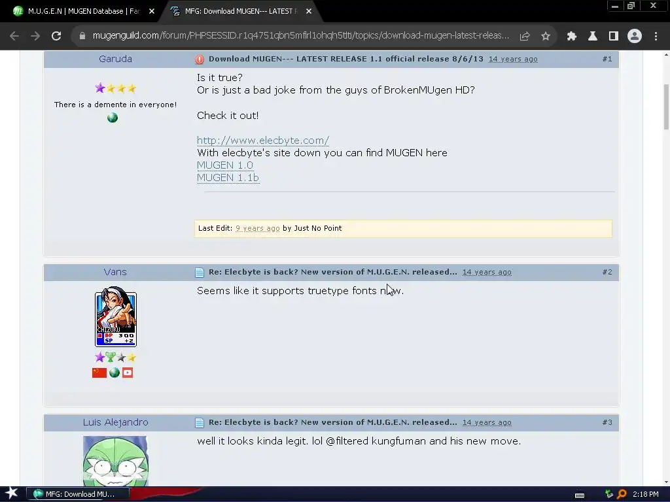Screen dimensions: 670x502
Task: Reload the current page
Action: pos(56,37)
